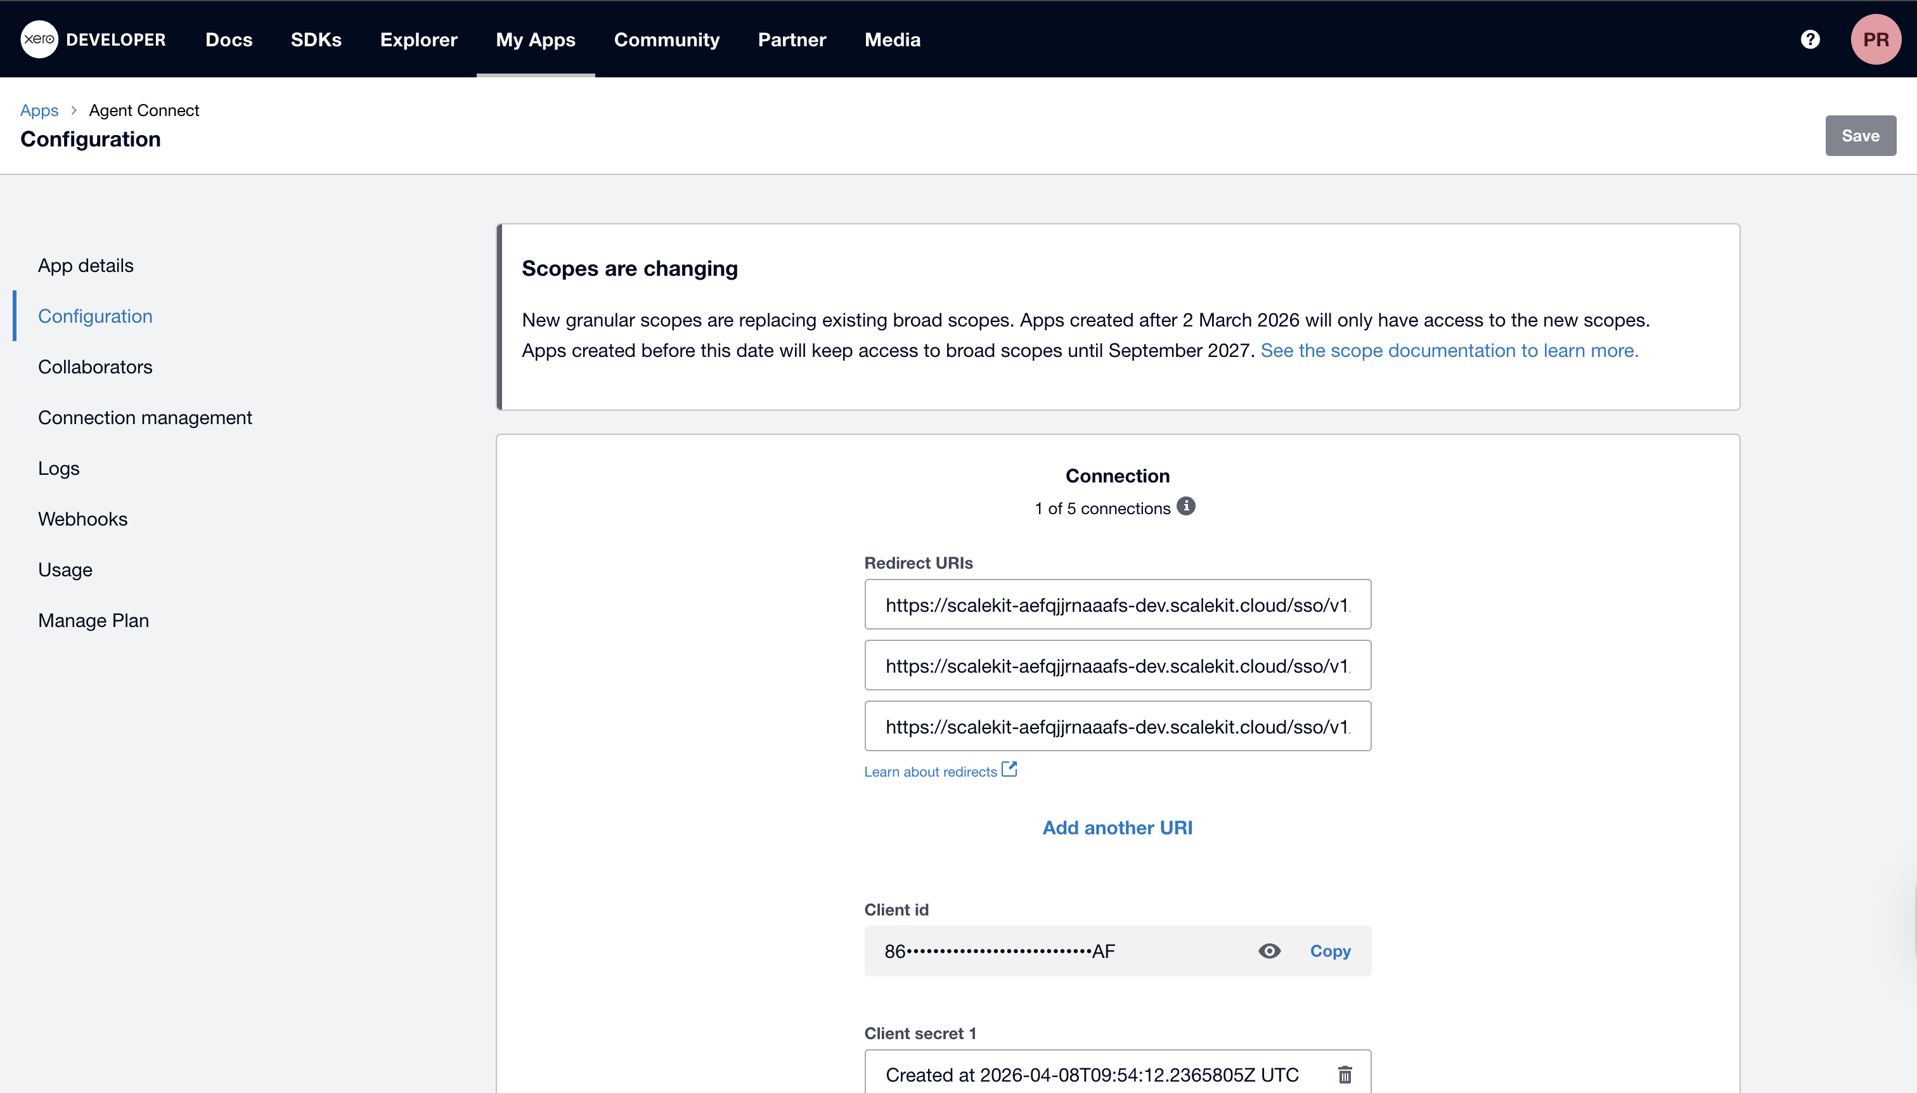1917x1093 pixels.
Task: Open the Community menu
Action: (x=666, y=39)
